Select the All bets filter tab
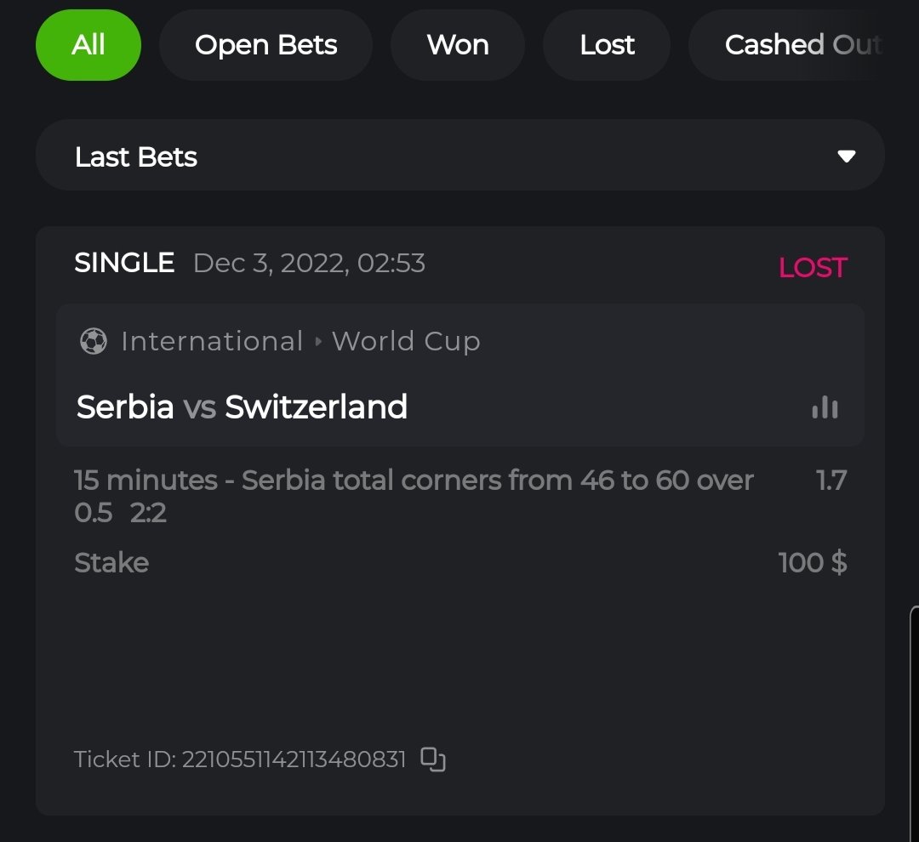Image resolution: width=919 pixels, height=842 pixels. (88, 45)
